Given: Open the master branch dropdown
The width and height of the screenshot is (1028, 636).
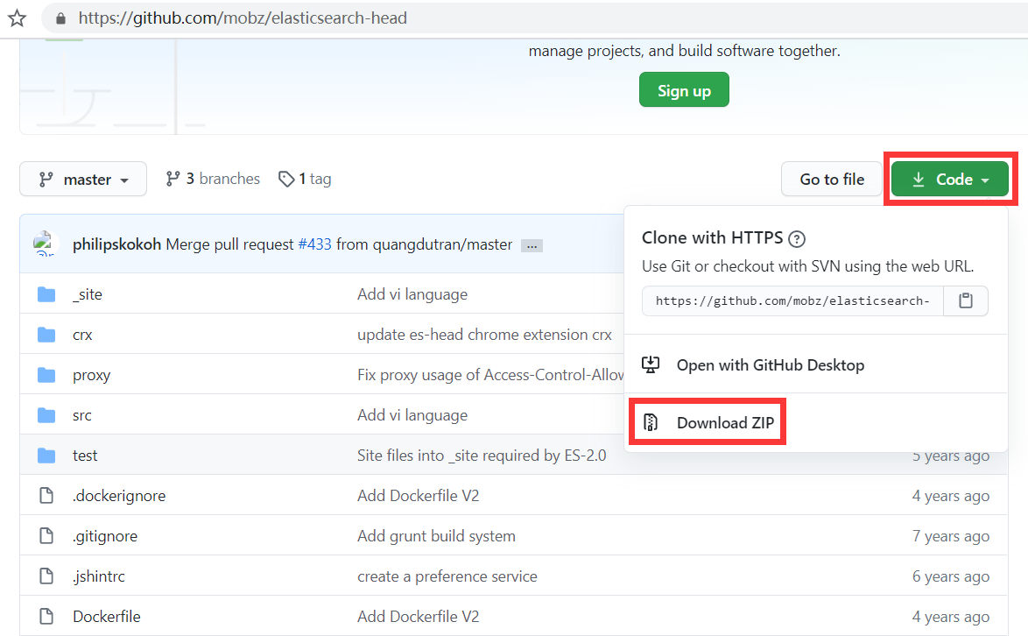Looking at the screenshot, I should pyautogui.click(x=83, y=179).
